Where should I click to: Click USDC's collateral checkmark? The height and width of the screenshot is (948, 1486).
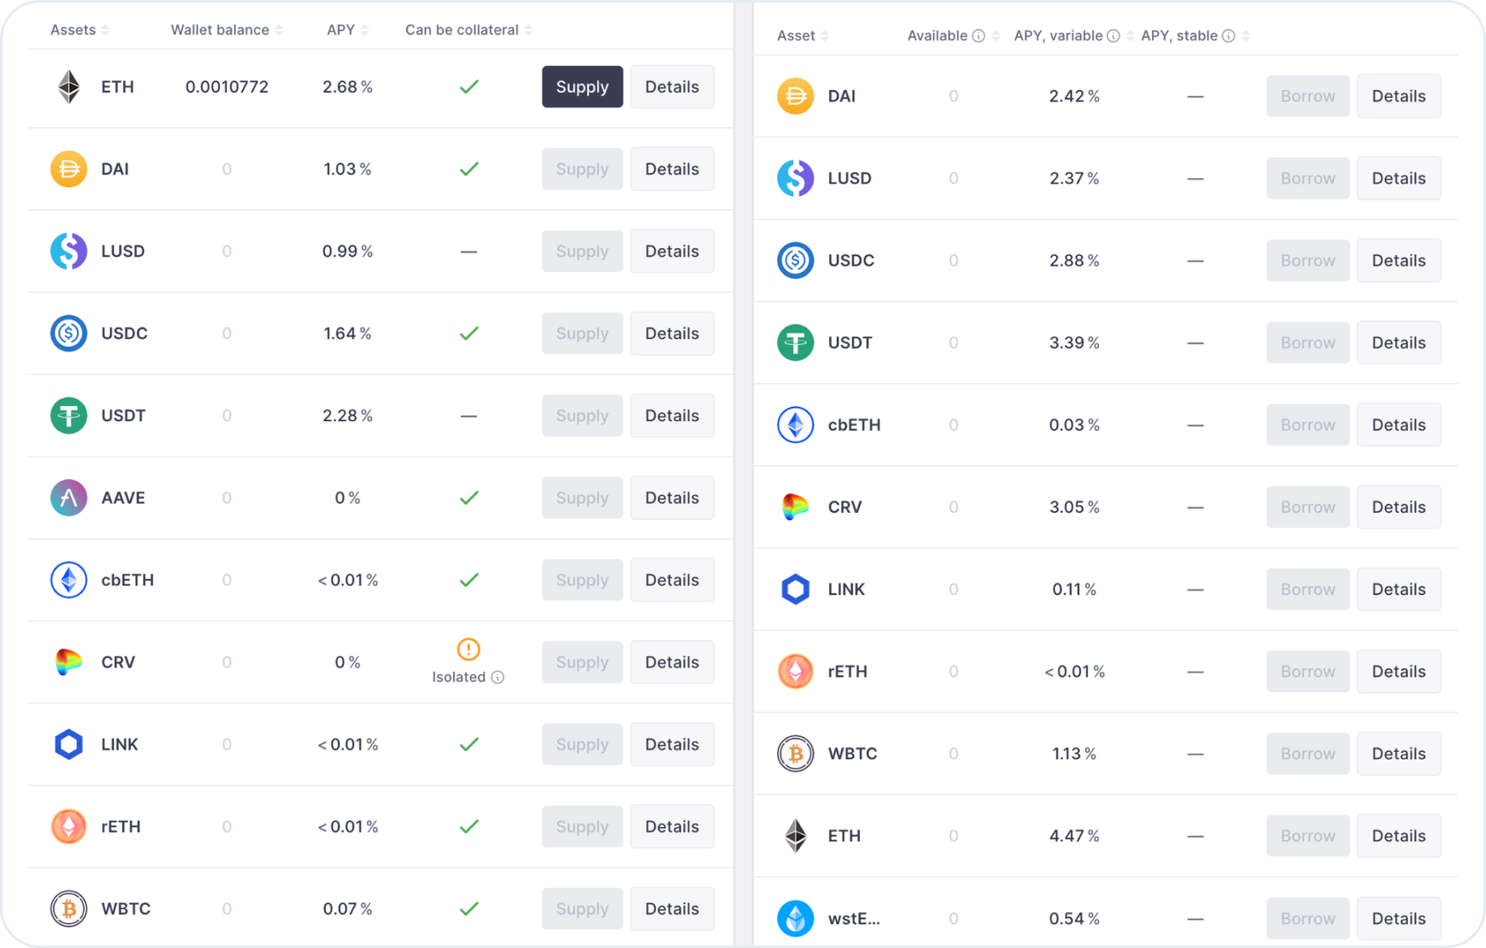(x=468, y=333)
